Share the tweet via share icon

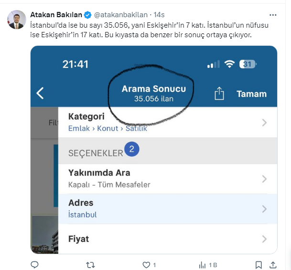point(273,264)
